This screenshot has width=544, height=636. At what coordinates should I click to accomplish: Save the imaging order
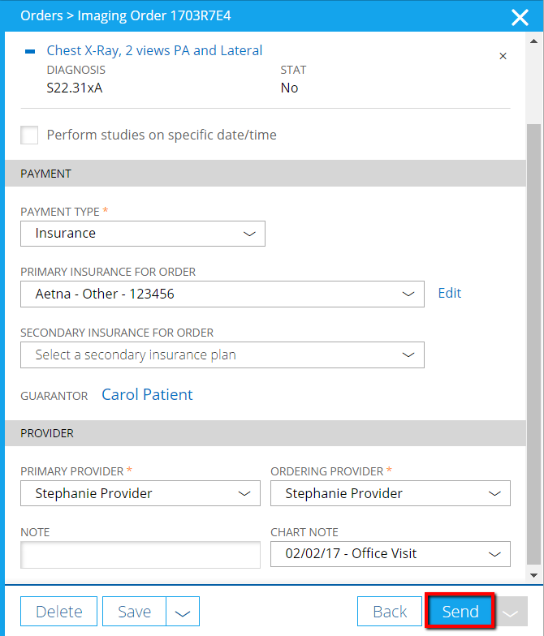pyautogui.click(x=135, y=612)
